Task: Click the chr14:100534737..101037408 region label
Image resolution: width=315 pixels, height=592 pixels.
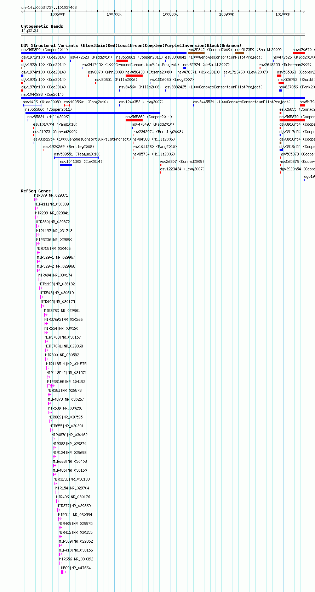Action: point(49,7)
